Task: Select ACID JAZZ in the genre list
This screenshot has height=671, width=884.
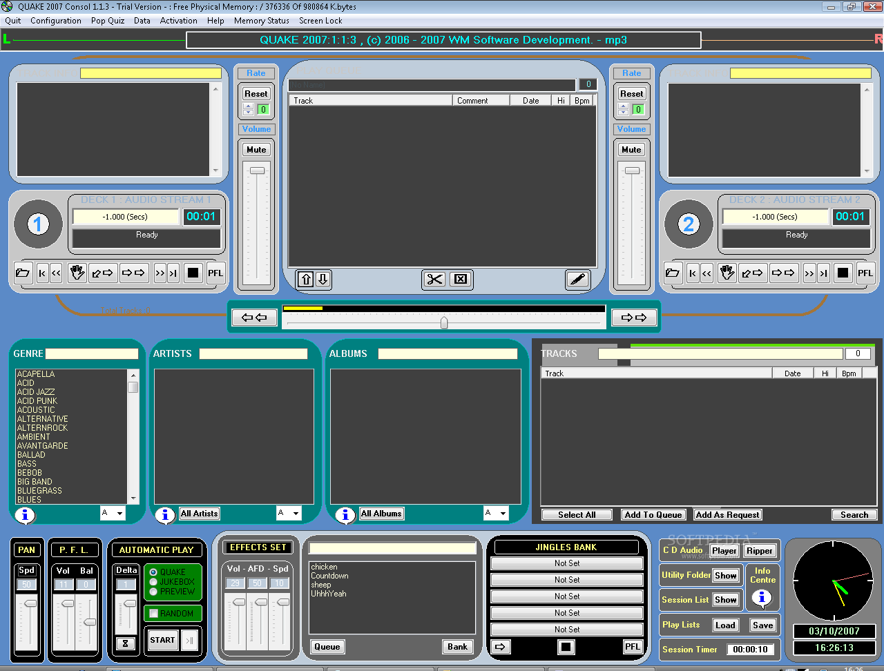Action: click(x=36, y=392)
